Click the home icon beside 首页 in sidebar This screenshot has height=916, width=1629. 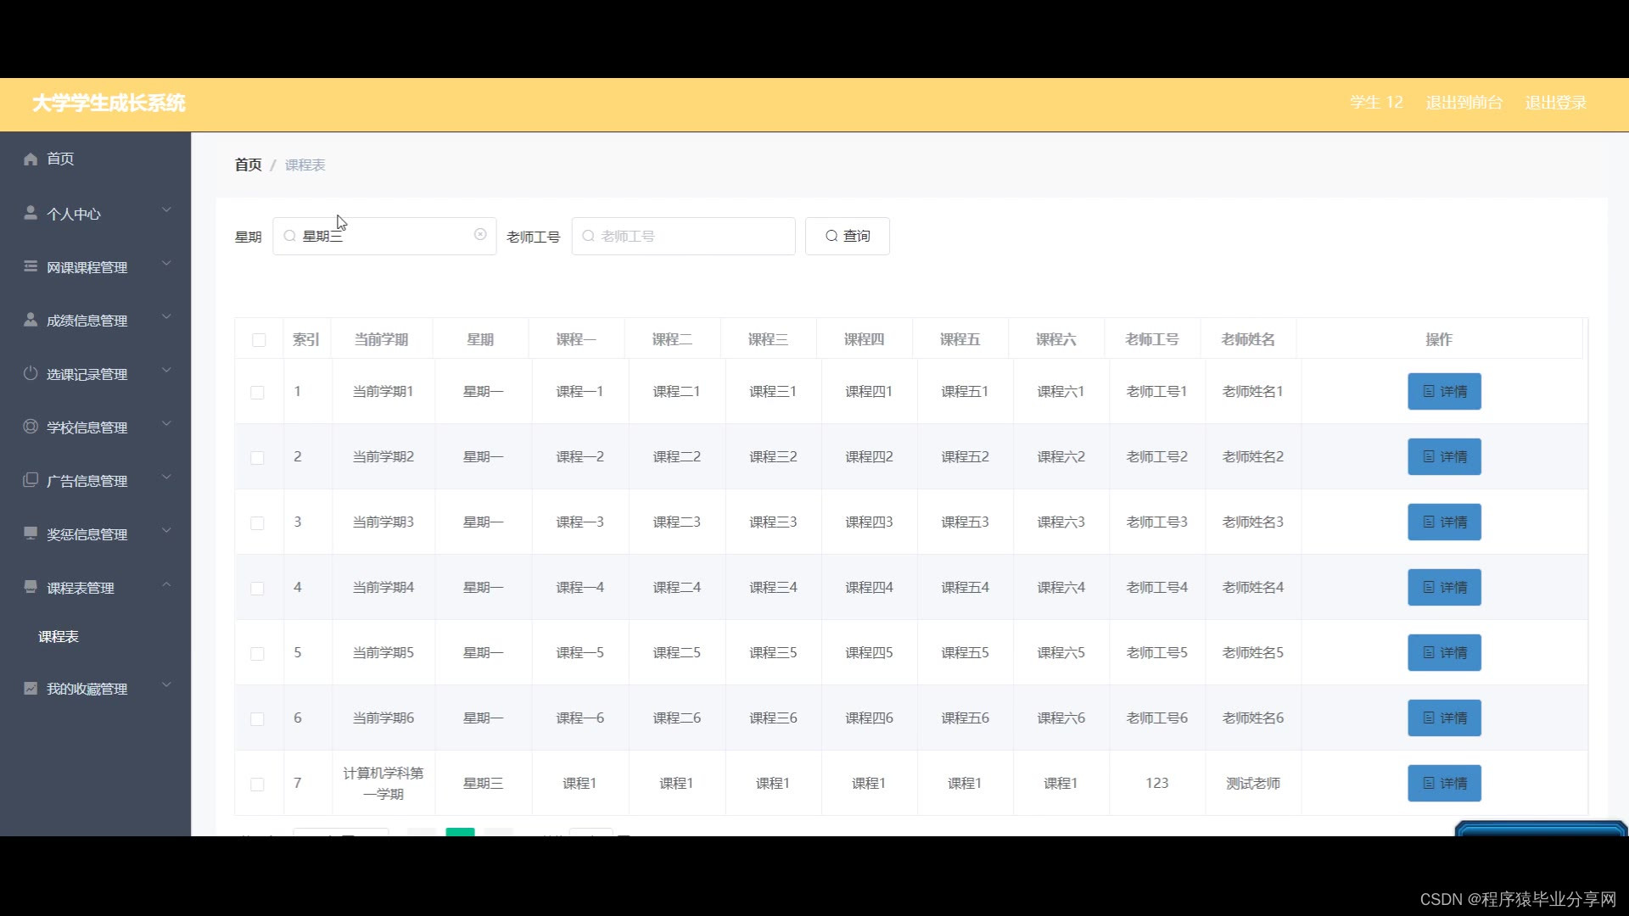point(31,159)
